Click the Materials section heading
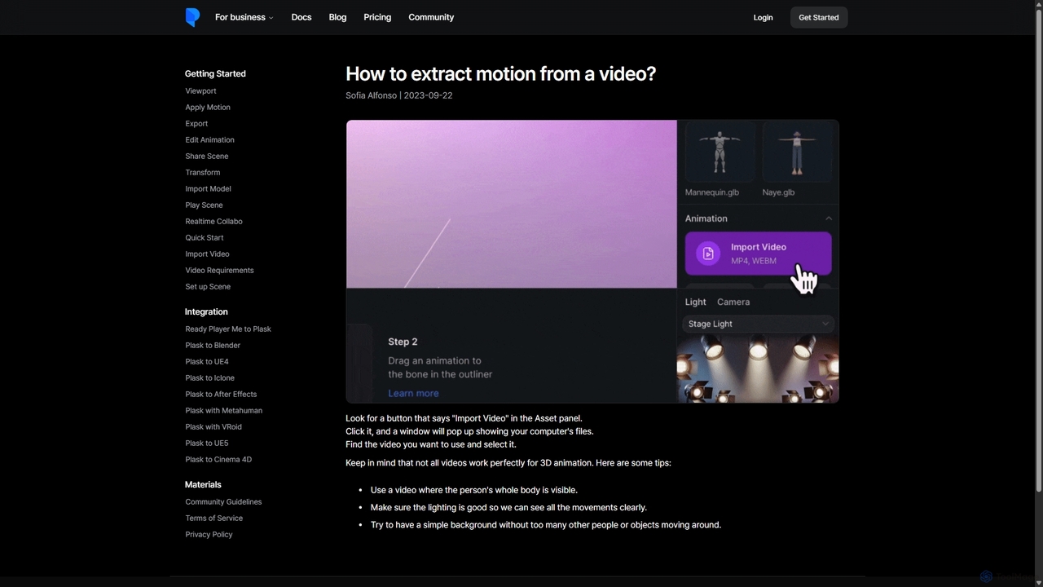Screen dimensions: 1043x587 [x=203, y=484]
